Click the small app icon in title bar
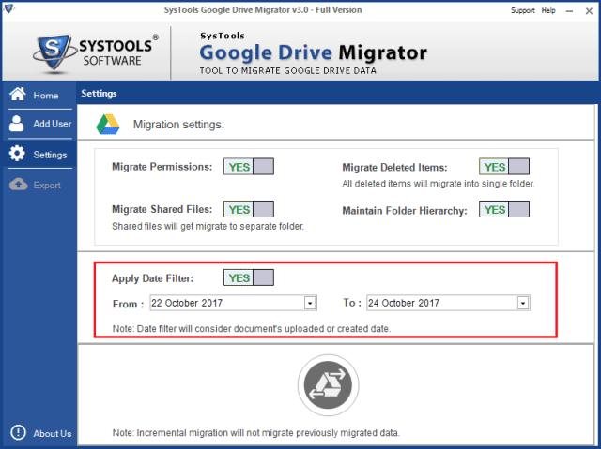Viewport: 601px width, 449px height. 8,8
